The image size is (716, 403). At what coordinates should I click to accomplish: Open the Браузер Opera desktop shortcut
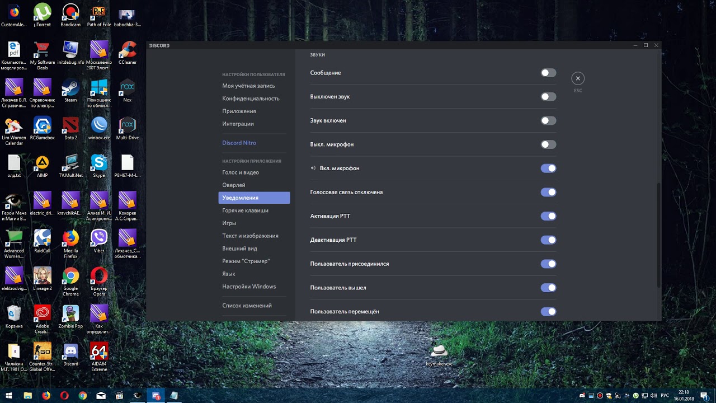click(99, 282)
